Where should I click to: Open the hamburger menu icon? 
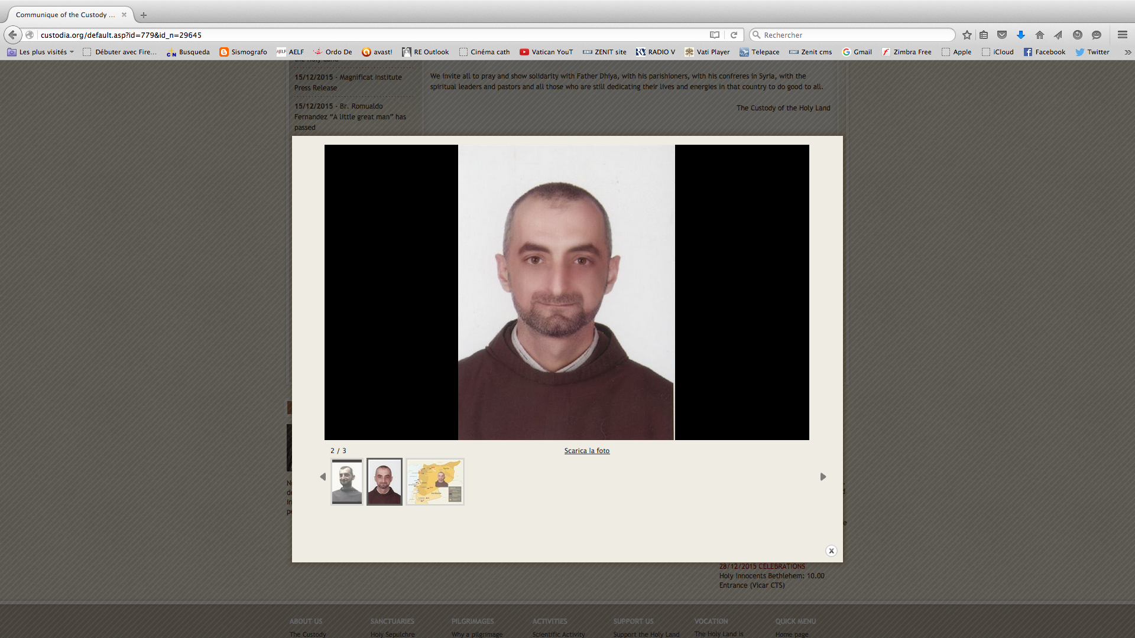[1123, 35]
